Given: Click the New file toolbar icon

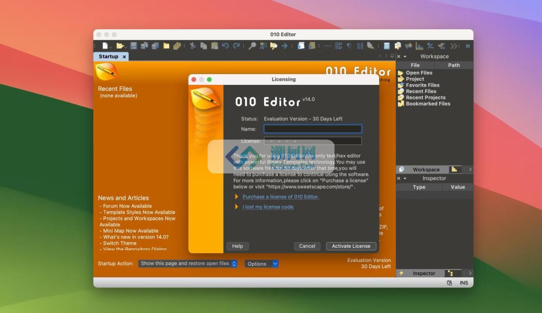Looking at the screenshot, I should point(105,46).
